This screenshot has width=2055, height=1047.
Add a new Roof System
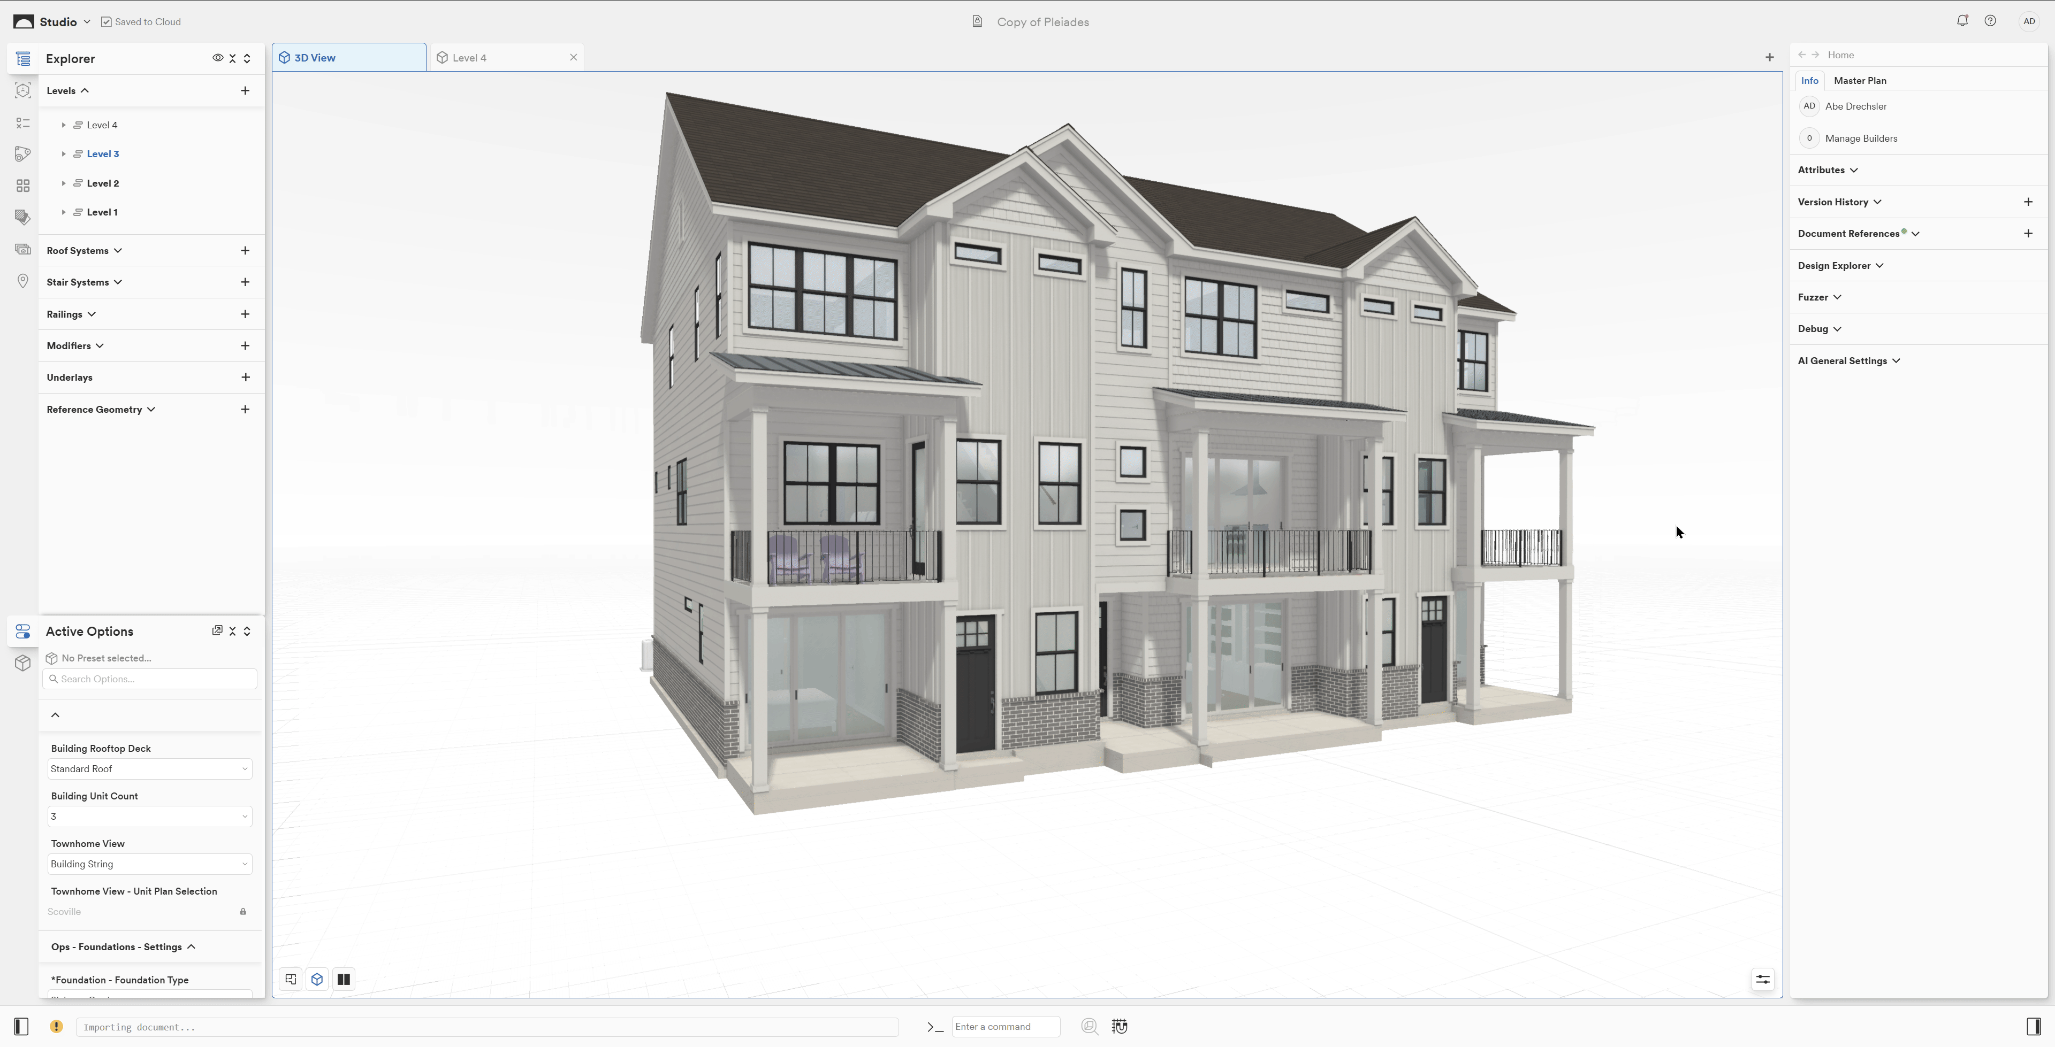[245, 250]
